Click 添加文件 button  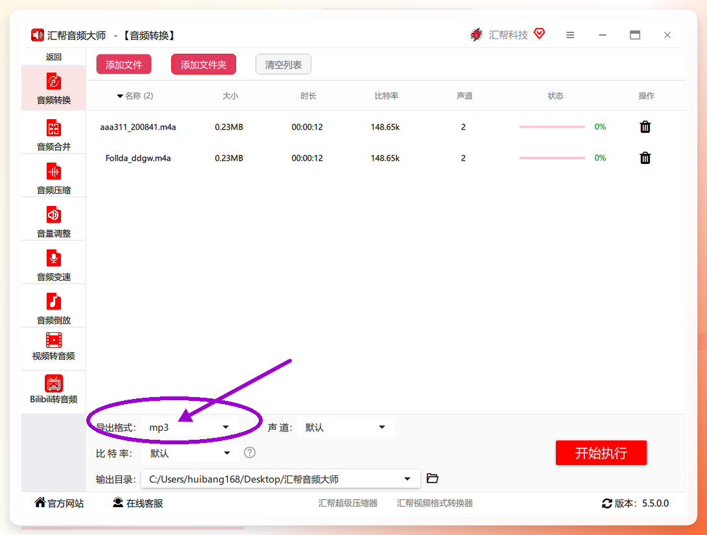tap(123, 64)
